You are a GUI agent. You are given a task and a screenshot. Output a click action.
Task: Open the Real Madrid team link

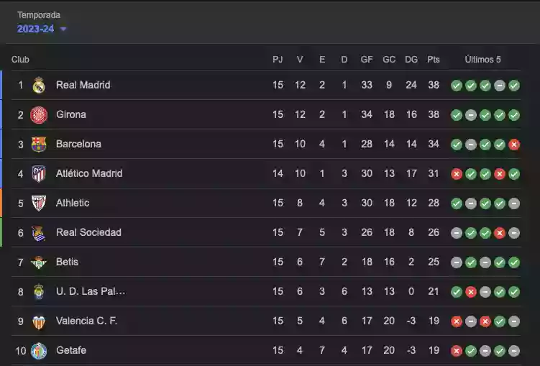click(x=83, y=85)
